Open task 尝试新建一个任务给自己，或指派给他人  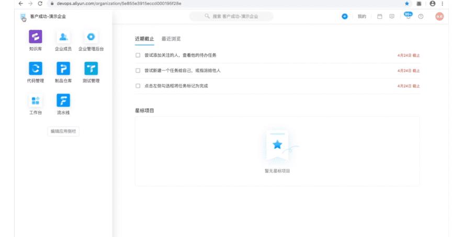point(183,70)
